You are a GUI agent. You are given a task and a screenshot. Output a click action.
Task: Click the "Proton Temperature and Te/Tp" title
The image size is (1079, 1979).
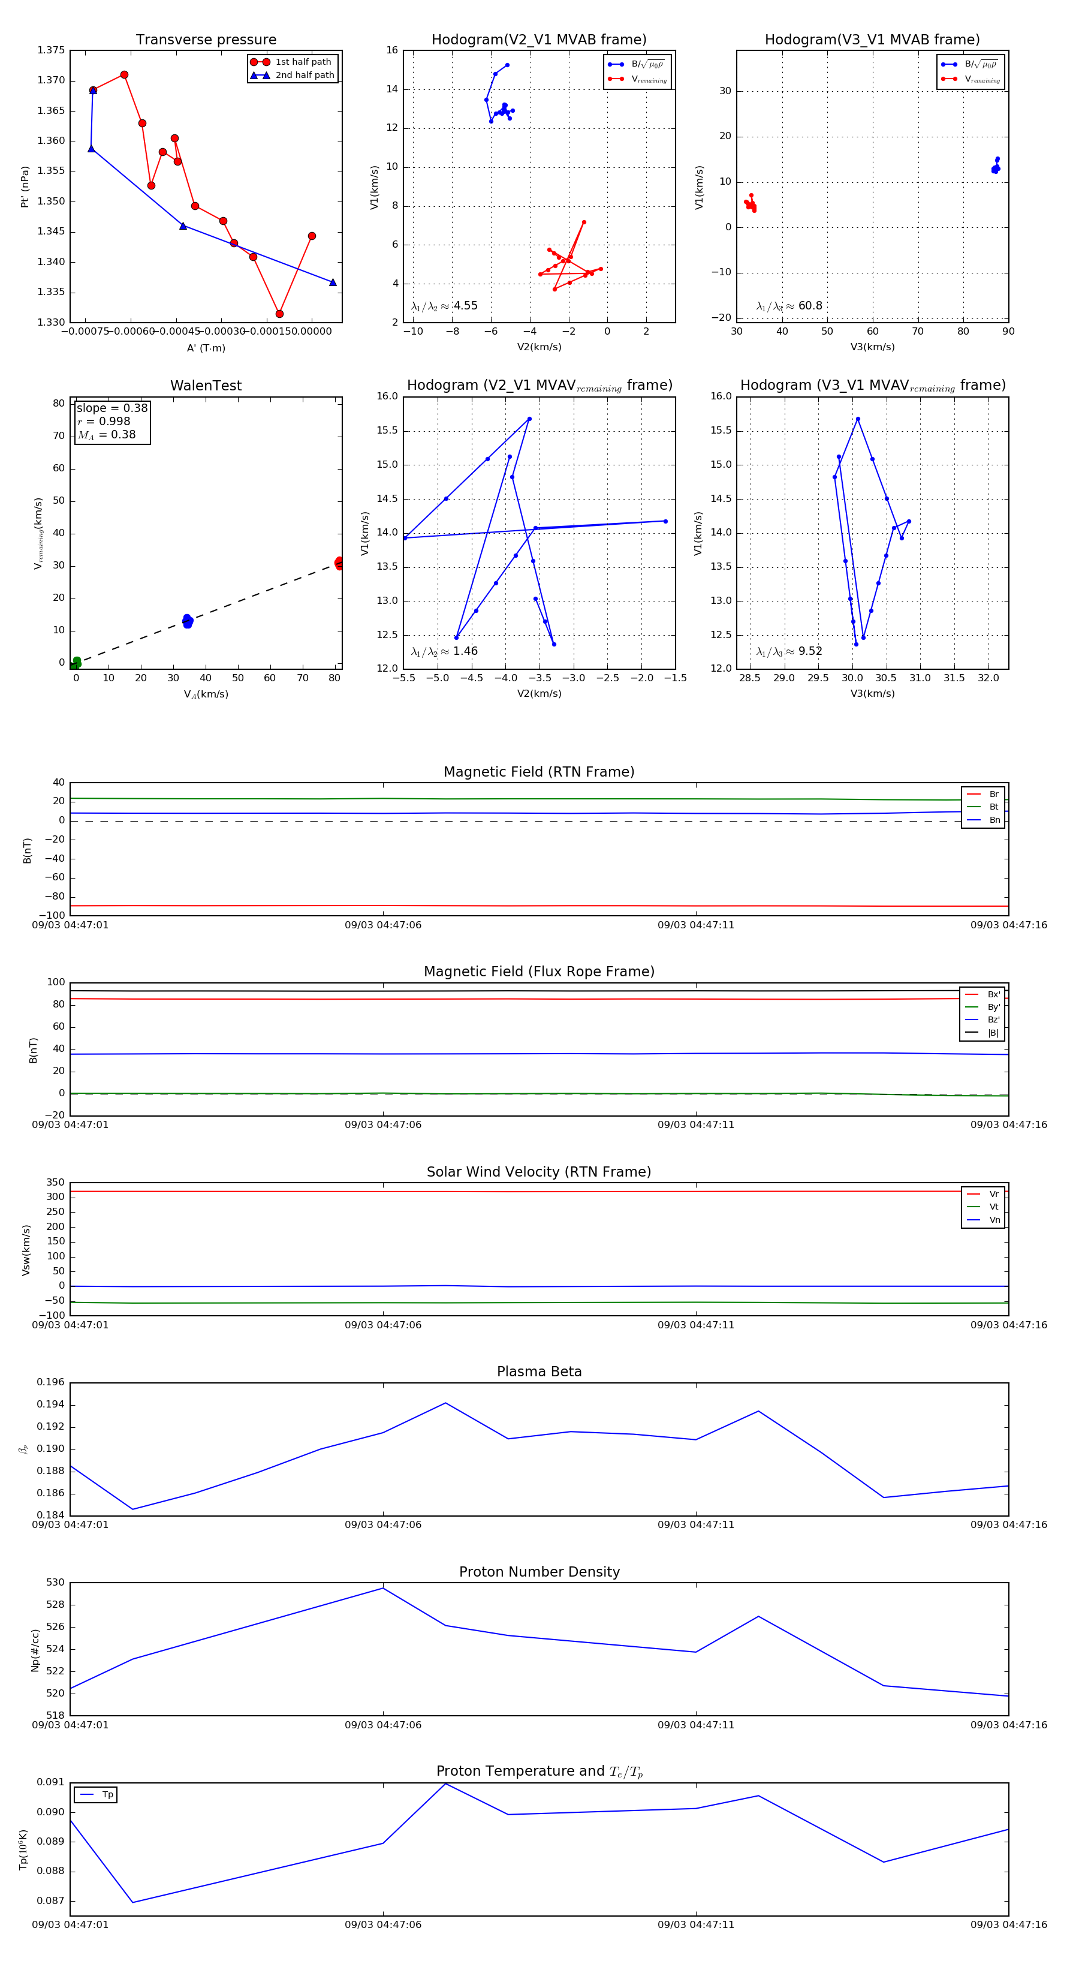pyautogui.click(x=539, y=1772)
